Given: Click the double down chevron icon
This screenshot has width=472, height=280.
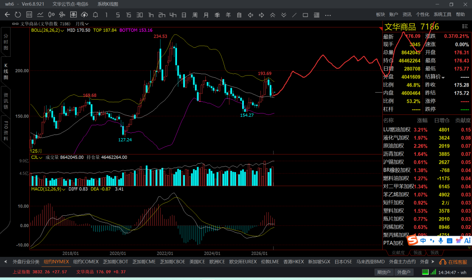Looking at the screenshot, I should (284, 15).
